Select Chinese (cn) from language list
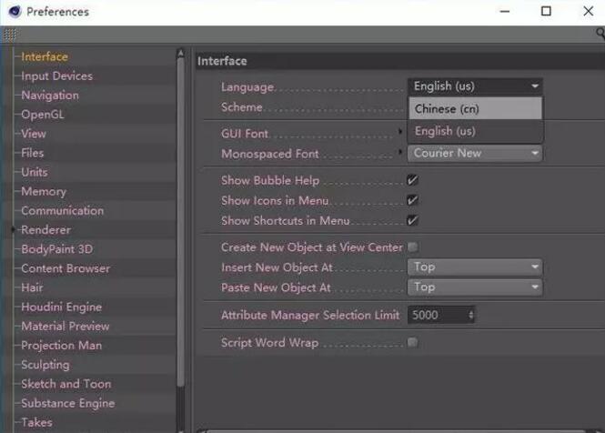The height and width of the screenshot is (433, 605). point(447,109)
